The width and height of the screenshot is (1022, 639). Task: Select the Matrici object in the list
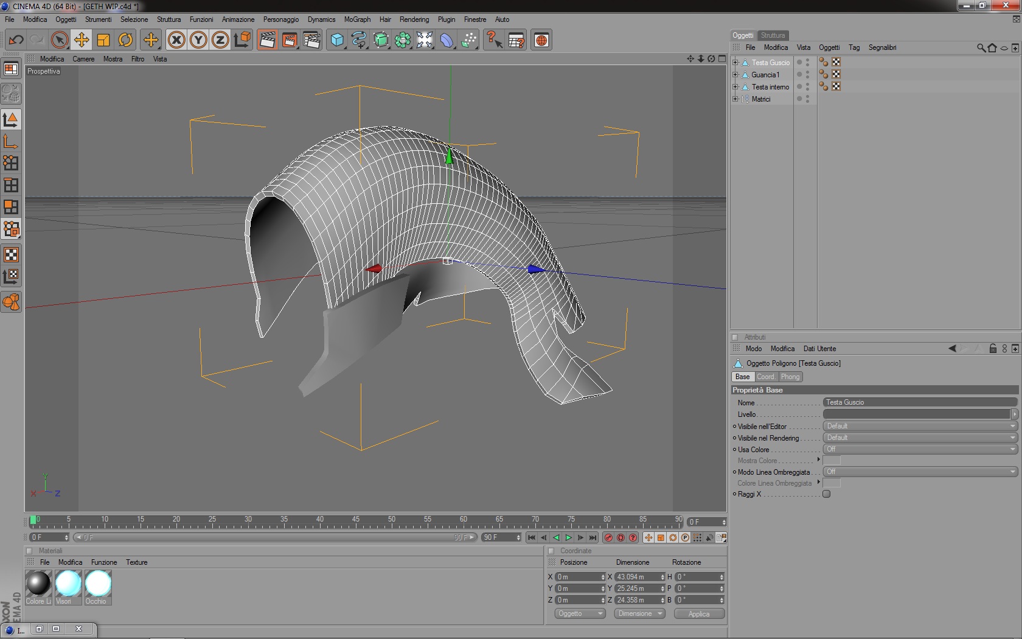coord(760,99)
